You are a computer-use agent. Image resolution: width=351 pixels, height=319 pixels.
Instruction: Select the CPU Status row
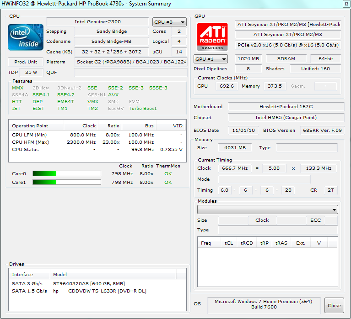(97, 150)
